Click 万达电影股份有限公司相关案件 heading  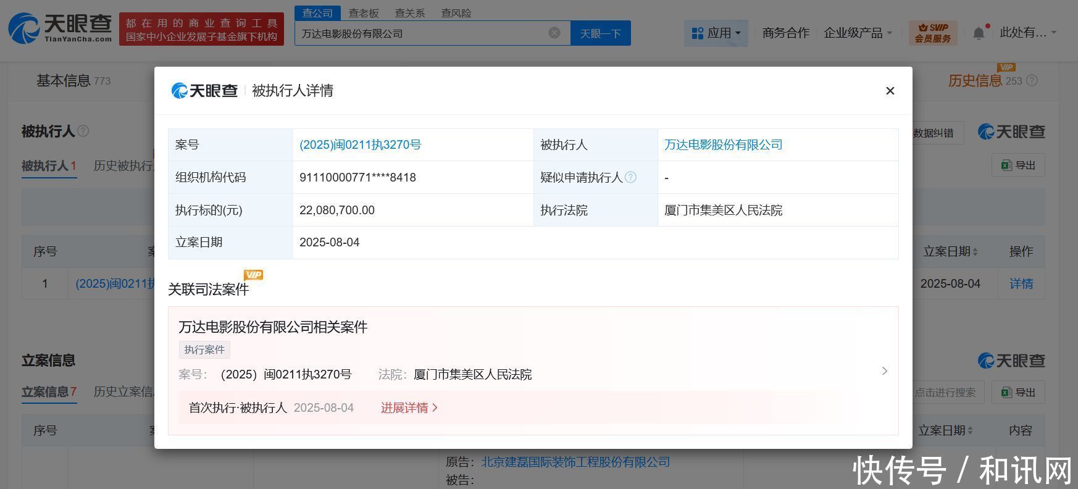273,327
